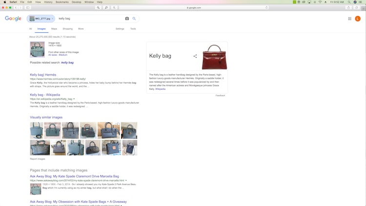Open Google search Settings

[120, 29]
